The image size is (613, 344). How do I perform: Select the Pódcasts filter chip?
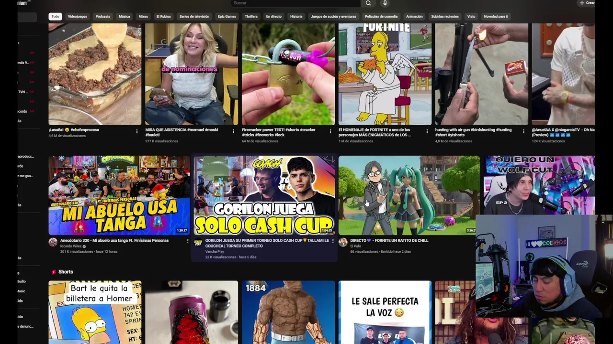pyautogui.click(x=102, y=16)
